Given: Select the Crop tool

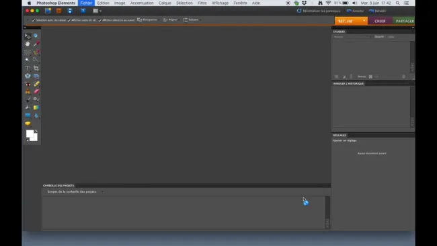Looking at the screenshot, I should [36, 68].
